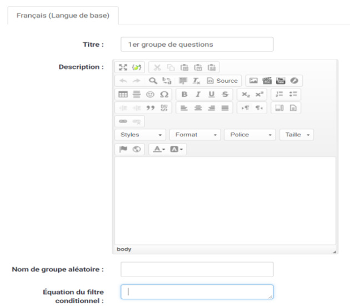Viewport: 350px width, 306px height.
Task: Toggle Strikethrough formatting
Action: click(225, 95)
